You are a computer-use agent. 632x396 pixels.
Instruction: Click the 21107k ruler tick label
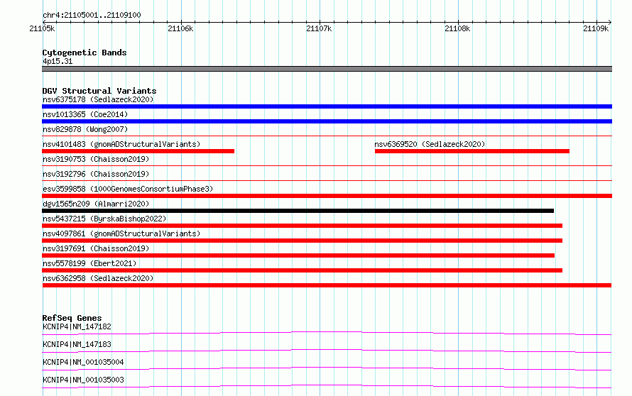click(319, 28)
